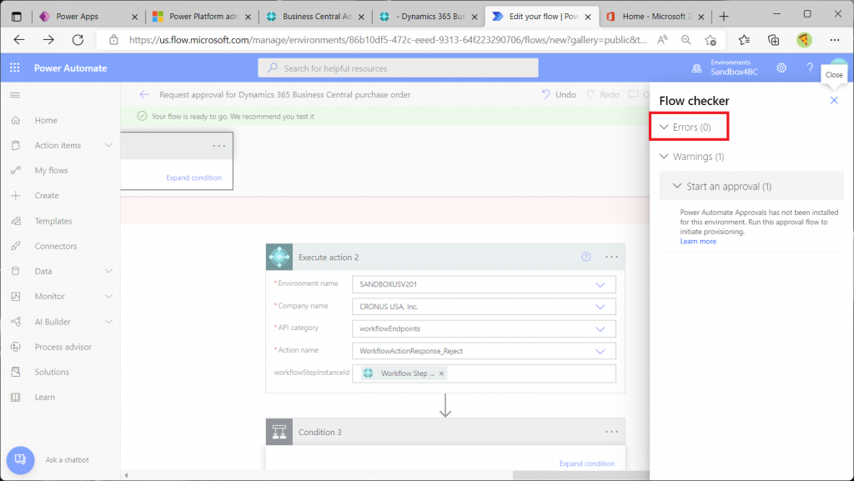Click the back arrow beside flow title

[144, 95]
